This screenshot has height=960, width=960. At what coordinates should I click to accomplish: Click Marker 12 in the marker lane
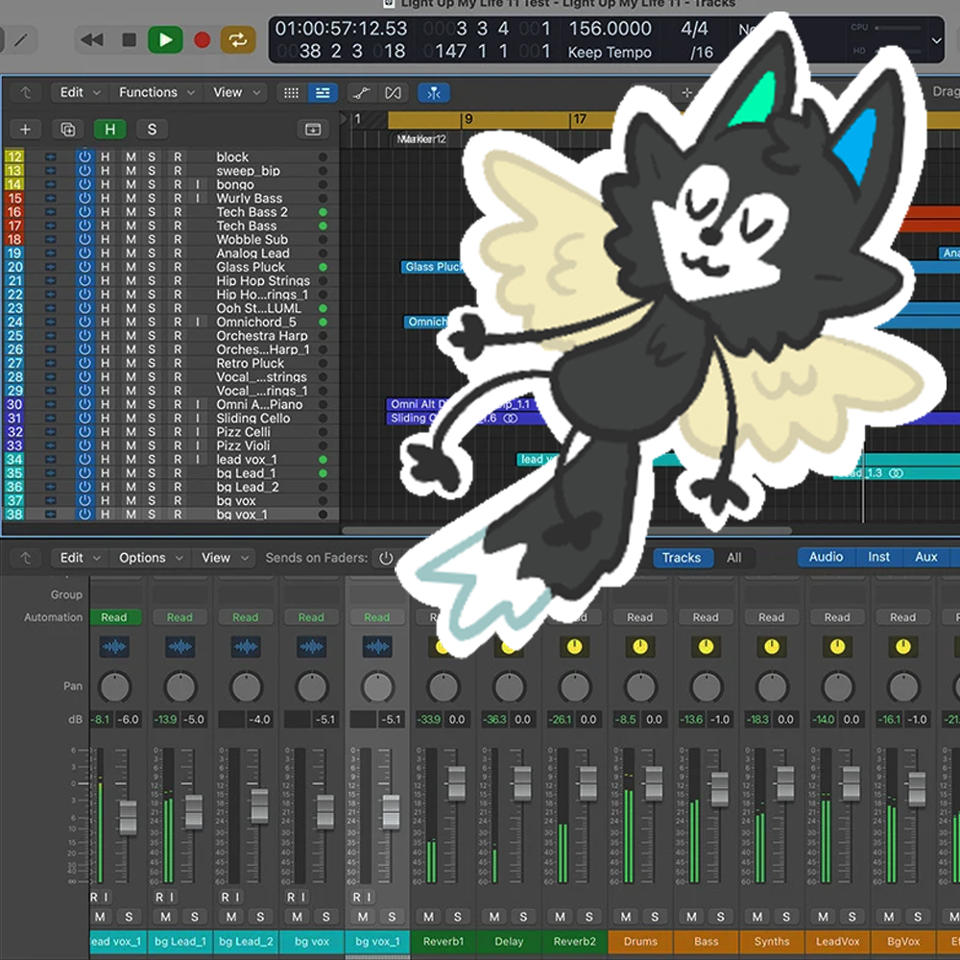tap(421, 139)
